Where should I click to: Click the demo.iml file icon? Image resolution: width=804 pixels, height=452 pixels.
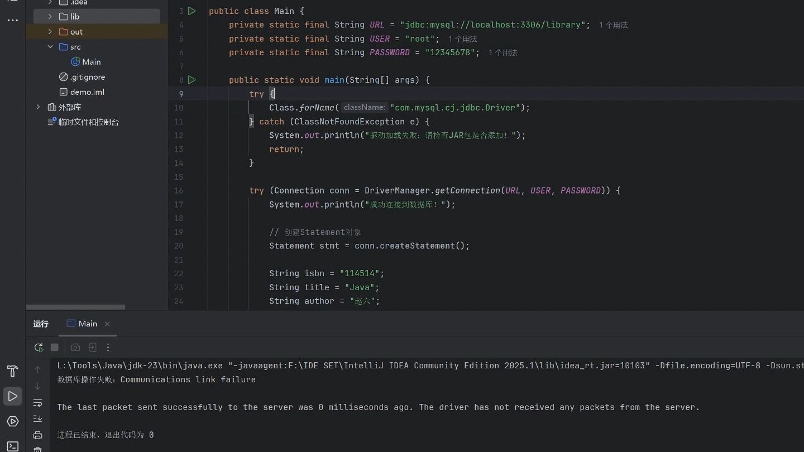[x=63, y=92]
